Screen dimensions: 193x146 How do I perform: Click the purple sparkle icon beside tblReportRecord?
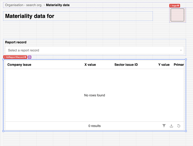click(x=30, y=57)
